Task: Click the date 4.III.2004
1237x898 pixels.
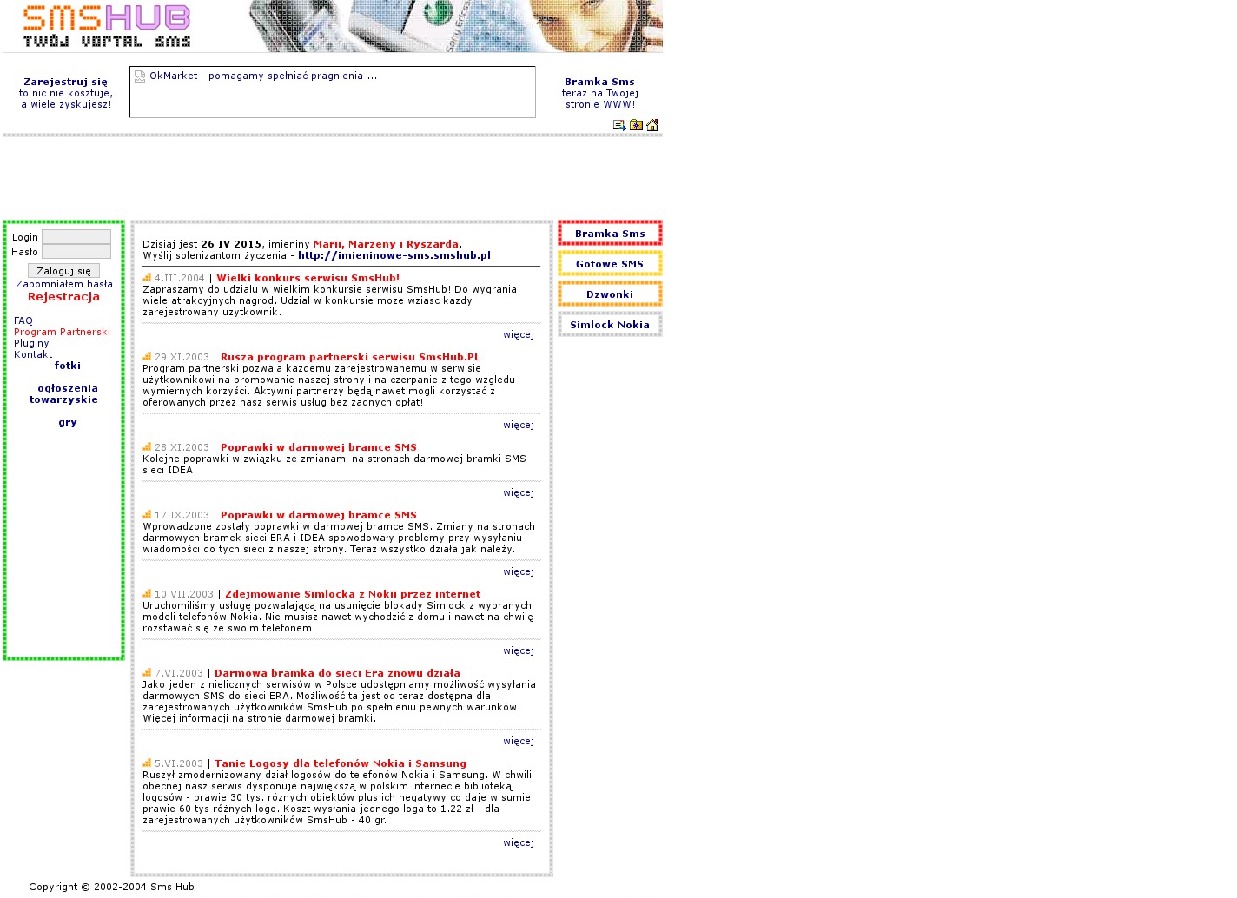Action: tap(180, 278)
